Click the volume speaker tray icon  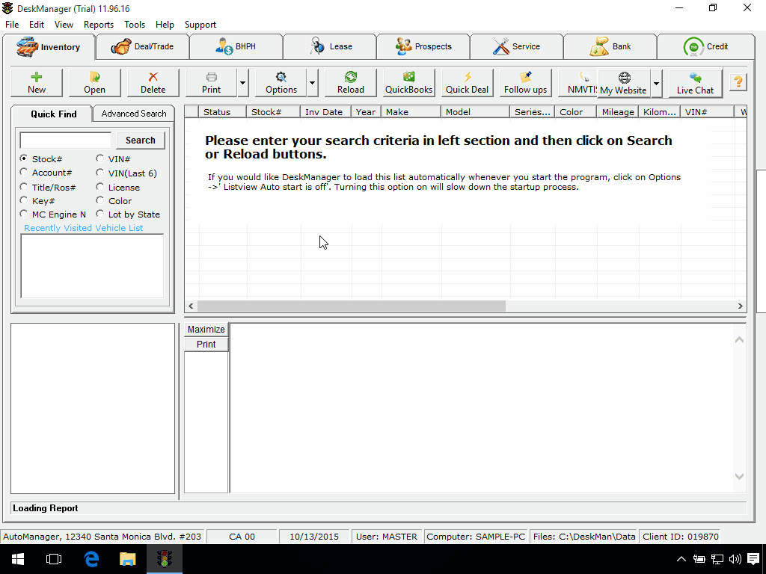(x=735, y=559)
